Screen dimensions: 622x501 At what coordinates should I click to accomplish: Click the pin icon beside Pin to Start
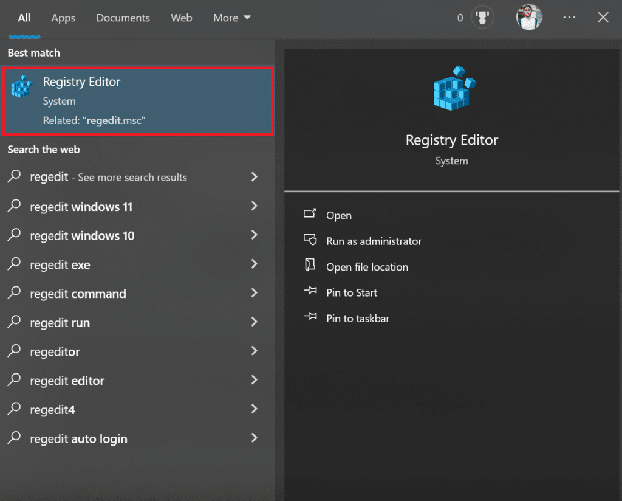click(x=310, y=292)
